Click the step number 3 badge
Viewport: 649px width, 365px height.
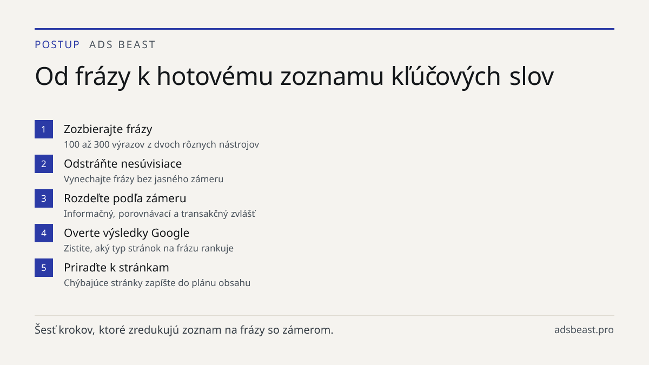coord(44,198)
